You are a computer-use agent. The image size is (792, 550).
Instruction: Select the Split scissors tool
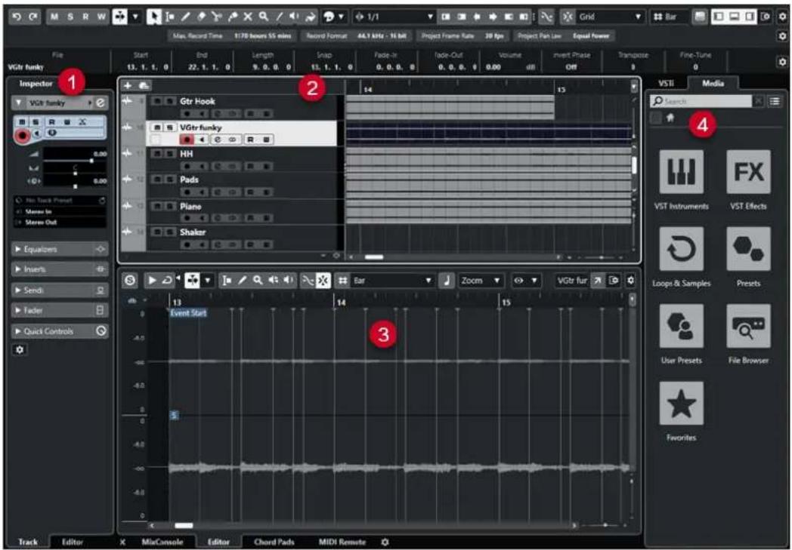tap(217, 17)
